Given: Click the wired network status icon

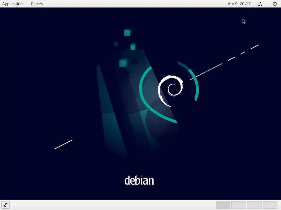Looking at the screenshot, I should pyautogui.click(x=260, y=4).
